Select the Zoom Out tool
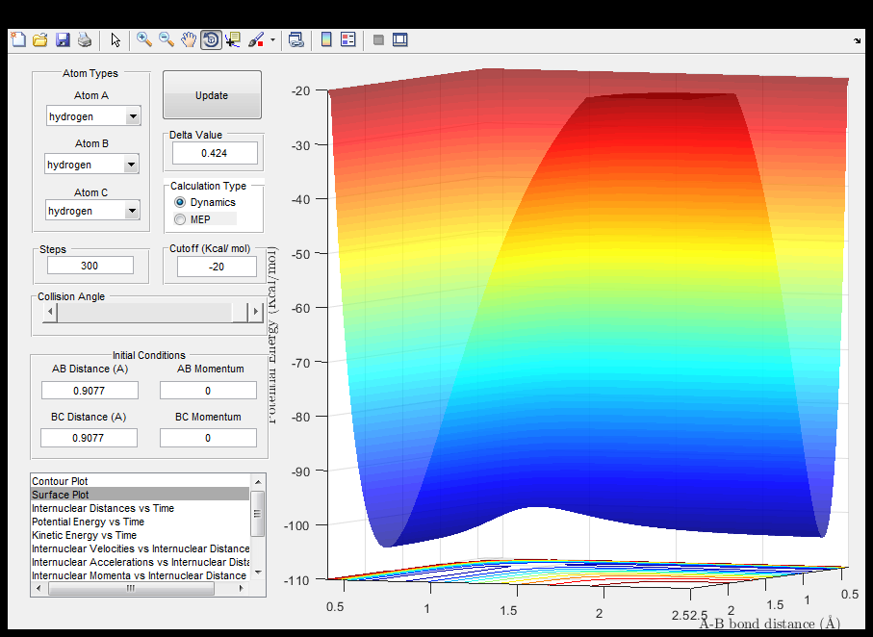 (x=167, y=39)
